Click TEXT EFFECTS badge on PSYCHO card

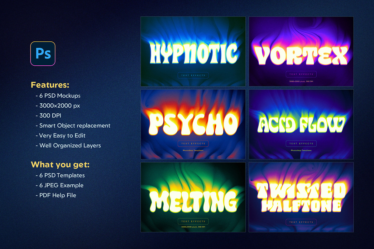tap(193, 143)
